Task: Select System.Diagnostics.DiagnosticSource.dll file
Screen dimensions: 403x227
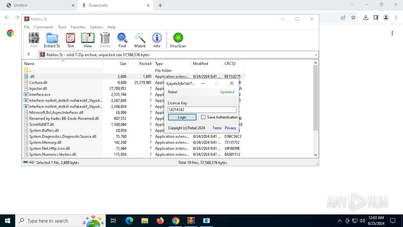Action: (63, 137)
